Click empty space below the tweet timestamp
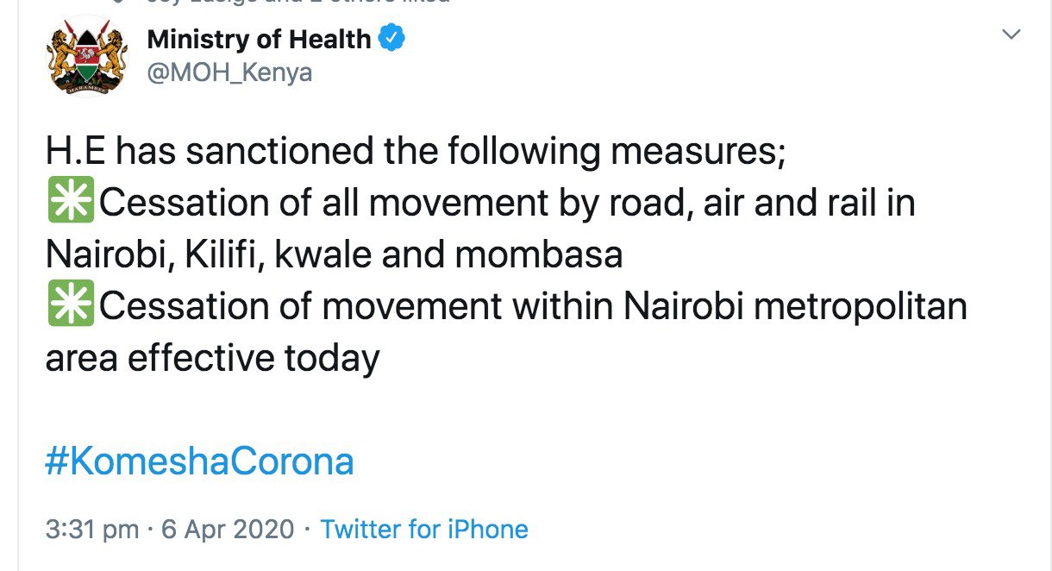The image size is (1052, 571). (517, 558)
